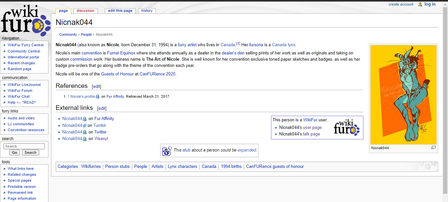The image size is (448, 202).
Task: Click the [1] citation superscript
Action: pos(238,44)
